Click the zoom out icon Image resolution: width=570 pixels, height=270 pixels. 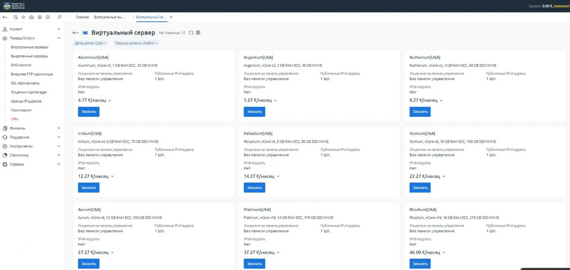point(48,17)
